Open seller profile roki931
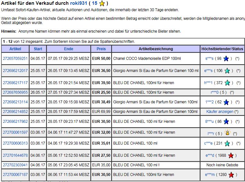The width and height of the screenshot is (245, 182). (x=79, y=3)
